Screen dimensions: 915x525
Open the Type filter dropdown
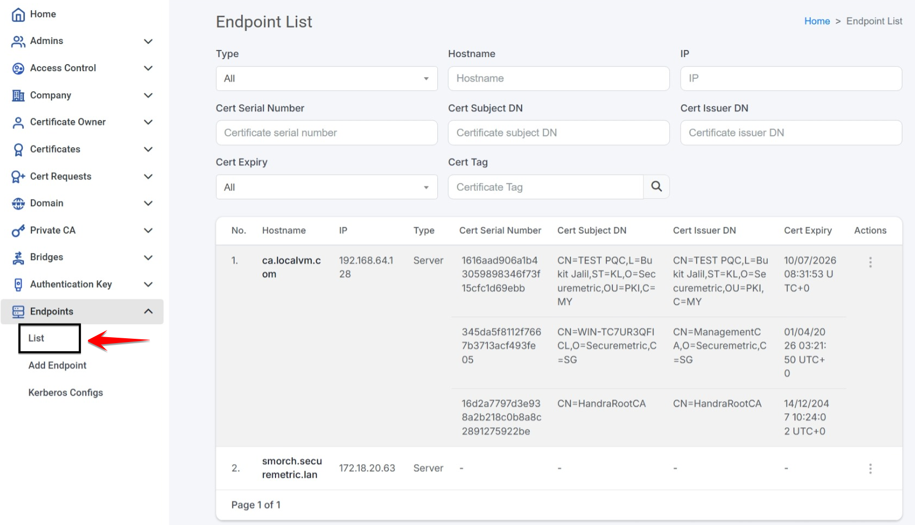coord(326,78)
